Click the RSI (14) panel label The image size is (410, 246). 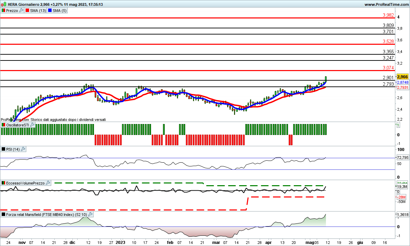click(12, 149)
